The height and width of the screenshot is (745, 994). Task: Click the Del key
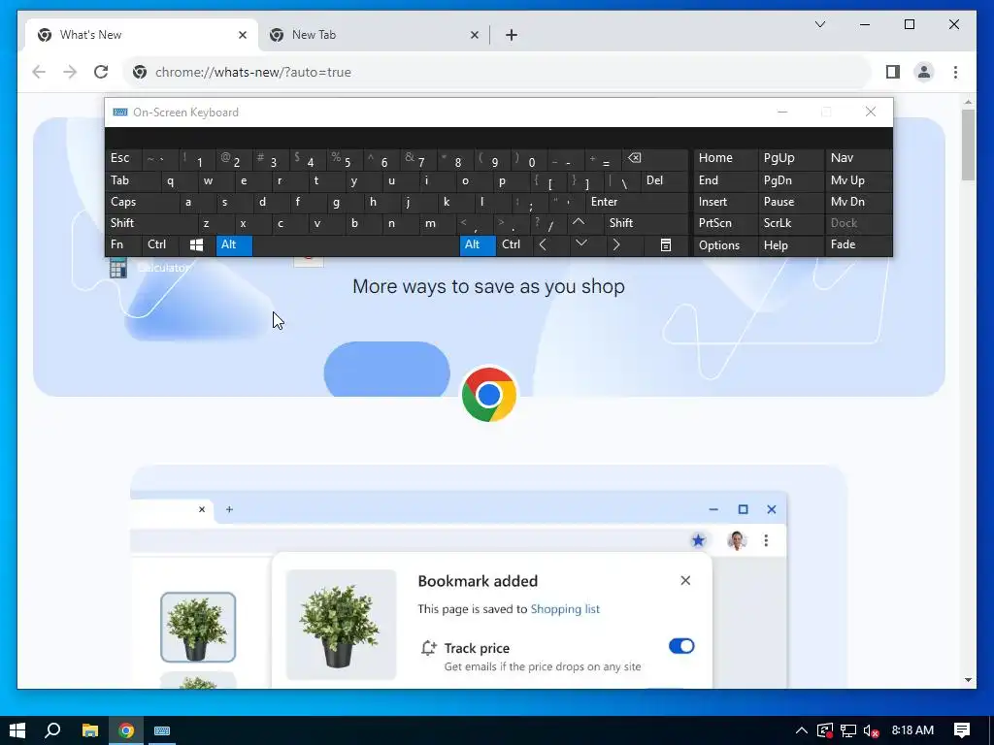(x=665, y=180)
